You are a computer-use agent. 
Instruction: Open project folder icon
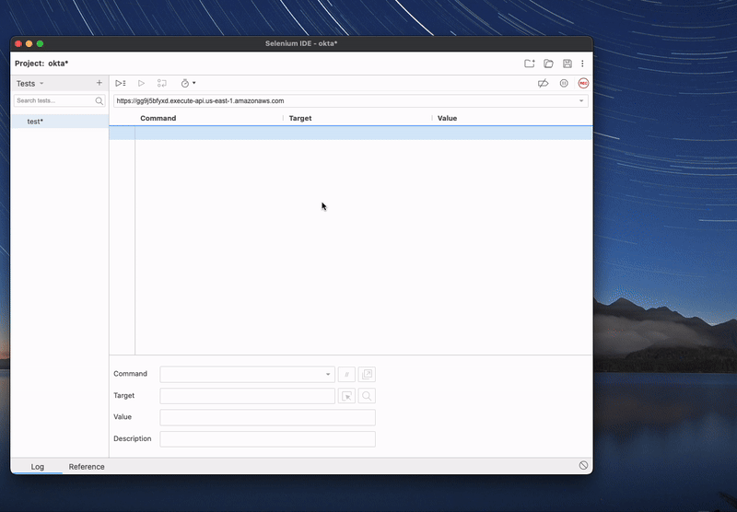(x=548, y=64)
